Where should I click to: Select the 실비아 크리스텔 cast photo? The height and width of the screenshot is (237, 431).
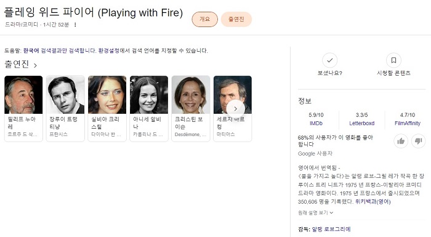point(107,95)
